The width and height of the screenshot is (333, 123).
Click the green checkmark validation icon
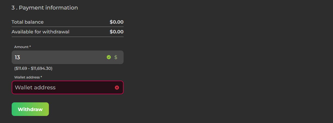click(x=109, y=57)
